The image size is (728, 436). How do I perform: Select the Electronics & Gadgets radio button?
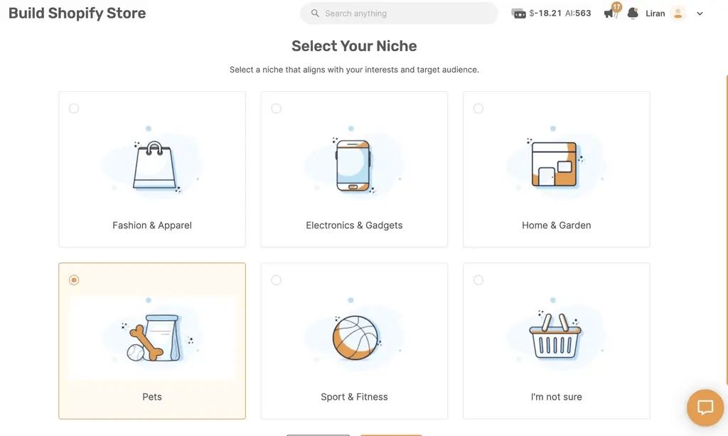click(x=276, y=109)
